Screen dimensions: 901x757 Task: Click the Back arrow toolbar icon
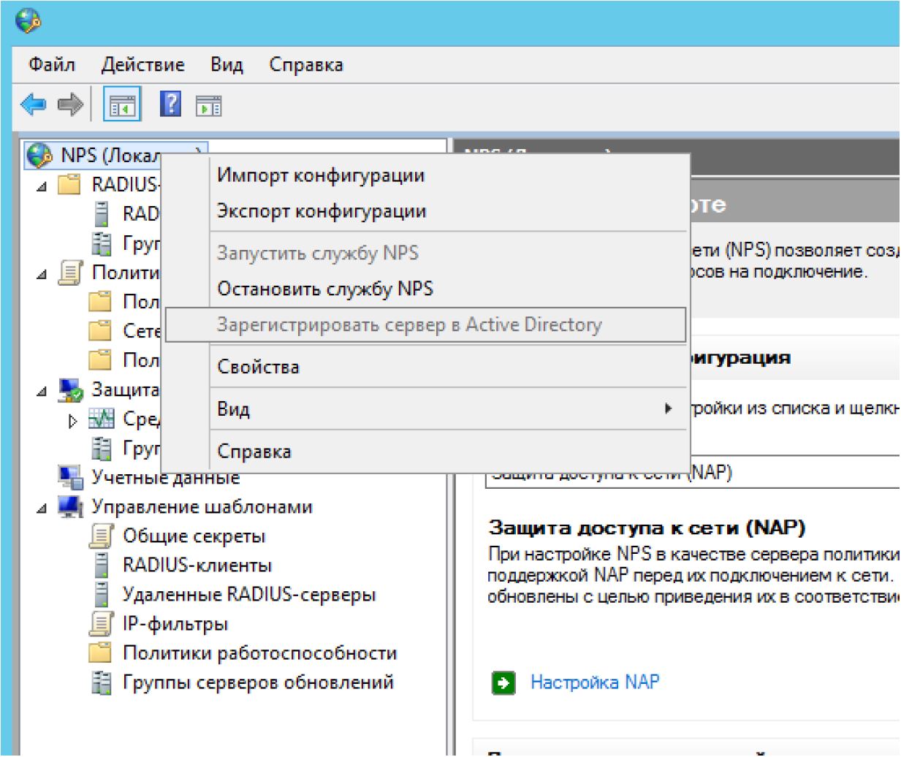click(x=34, y=105)
